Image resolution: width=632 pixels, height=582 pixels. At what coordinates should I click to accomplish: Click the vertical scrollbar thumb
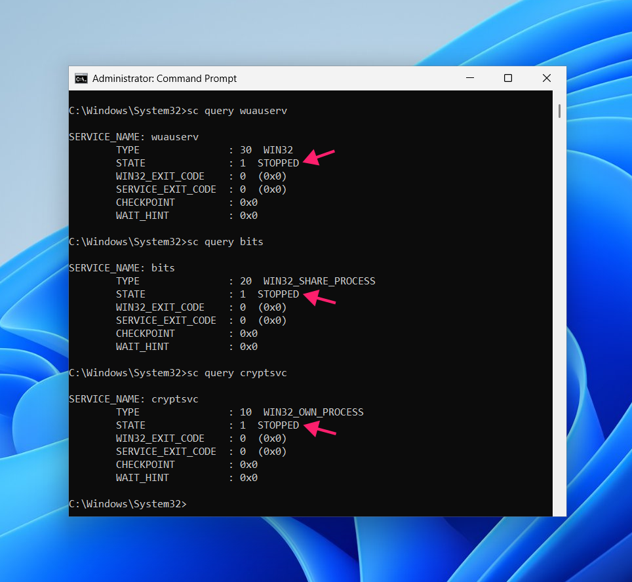click(559, 111)
